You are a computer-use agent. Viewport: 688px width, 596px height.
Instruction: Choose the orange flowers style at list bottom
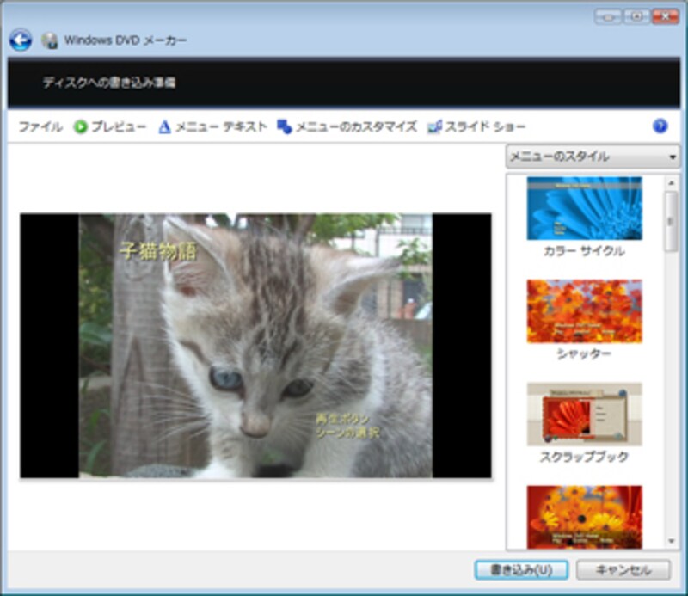coord(584,515)
